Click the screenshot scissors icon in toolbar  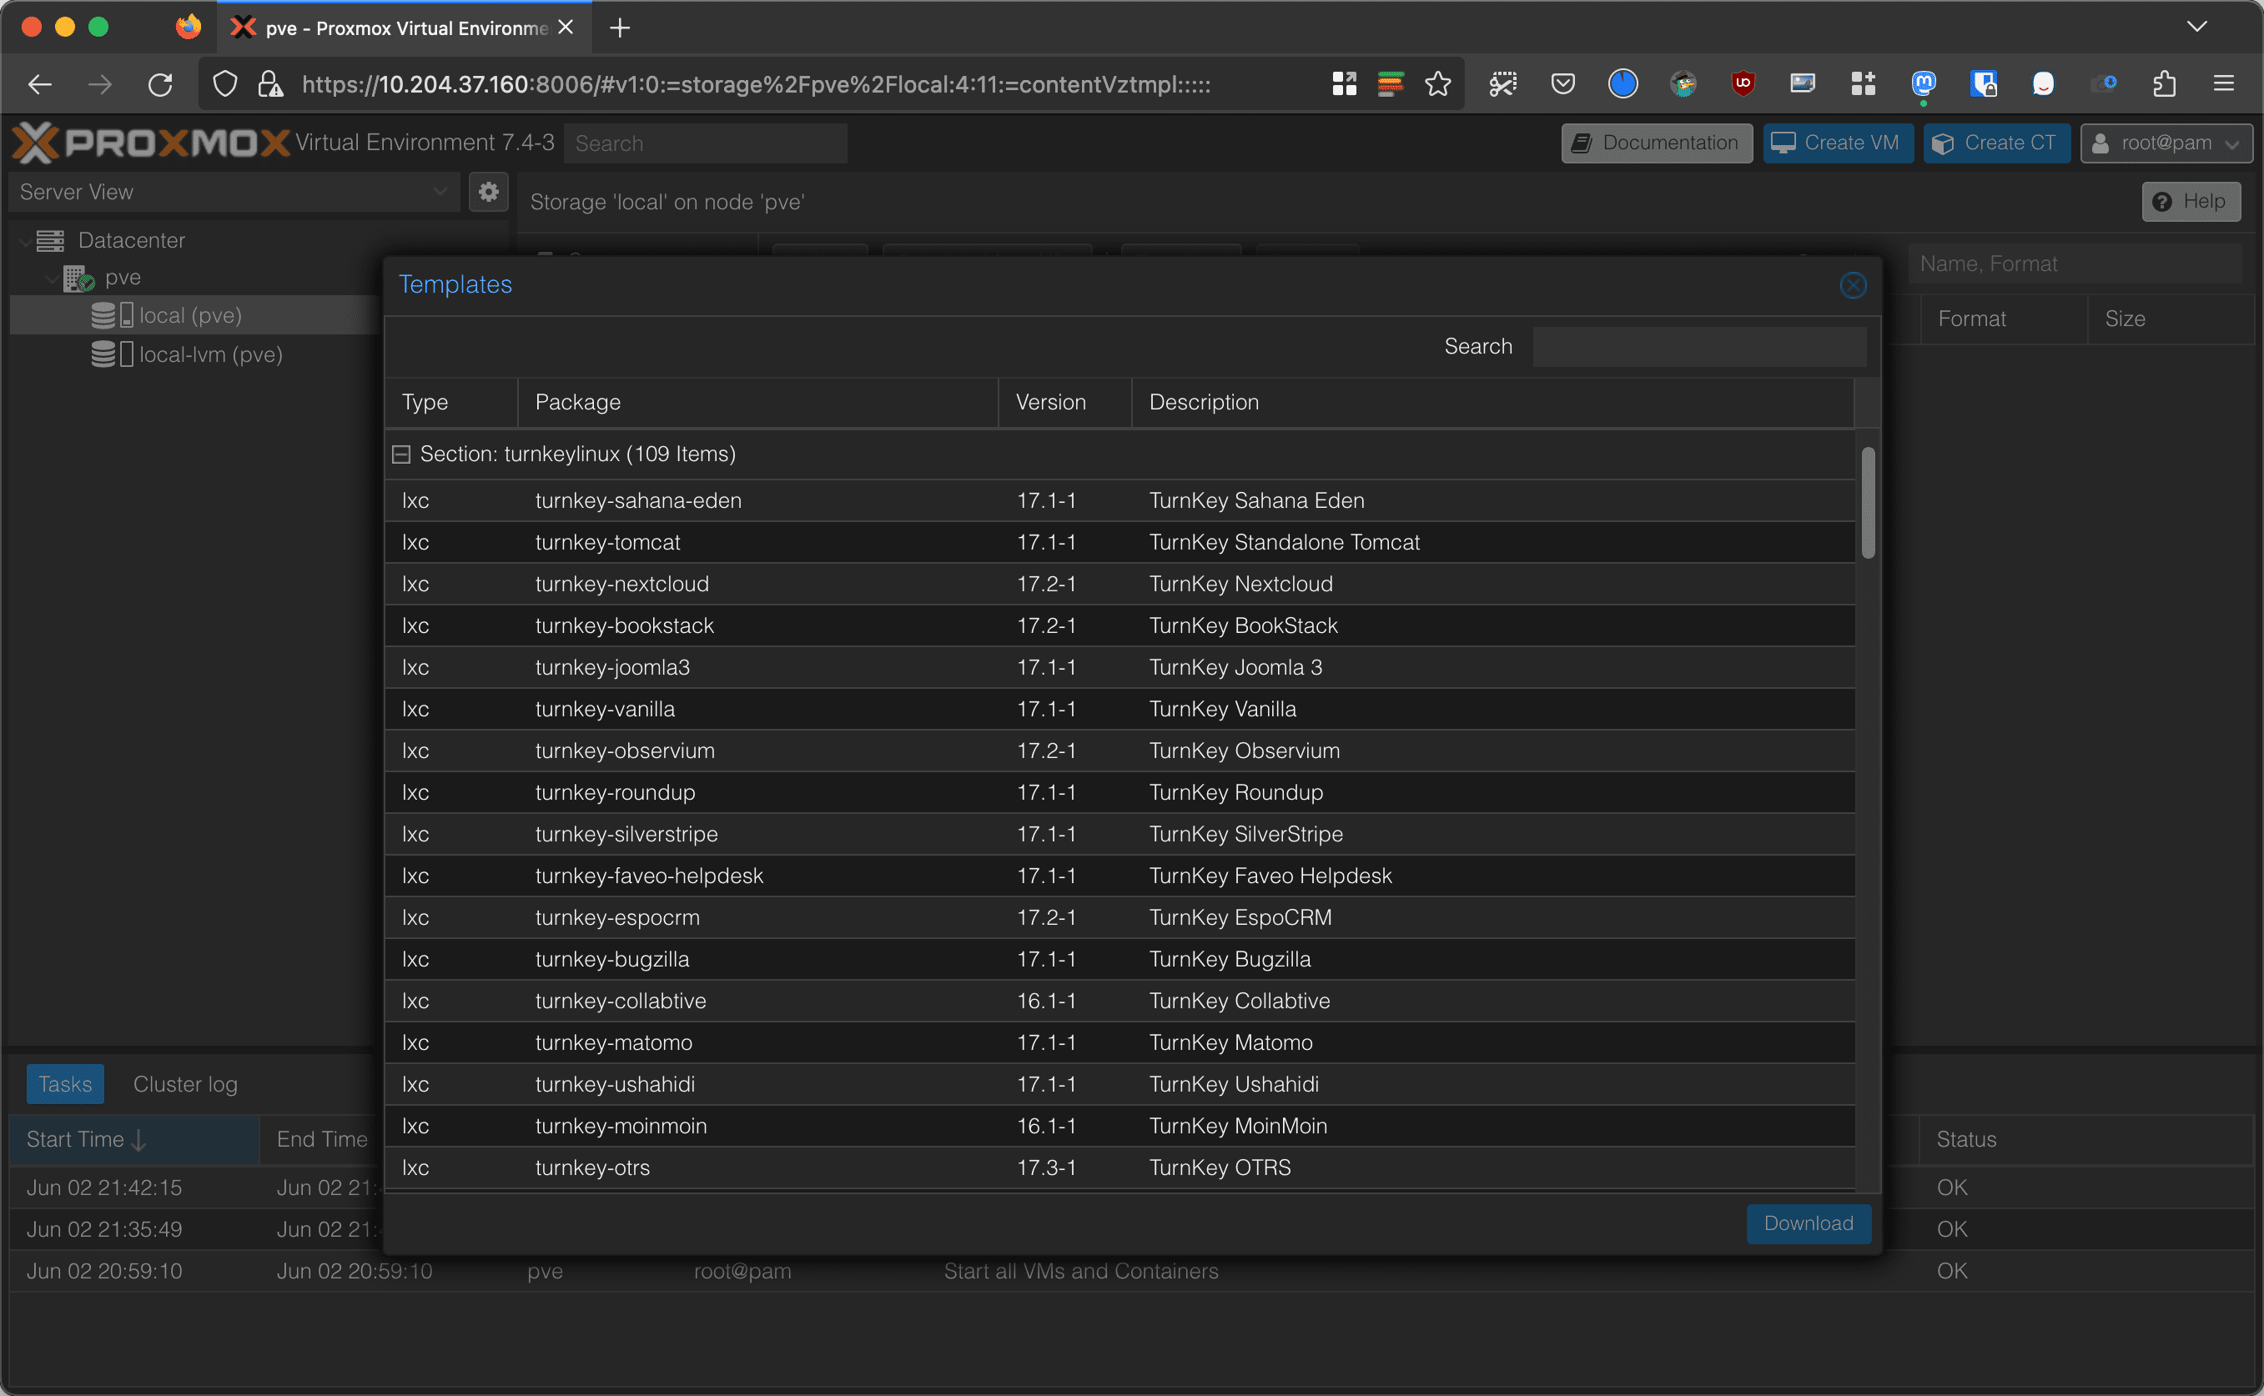click(x=1502, y=84)
